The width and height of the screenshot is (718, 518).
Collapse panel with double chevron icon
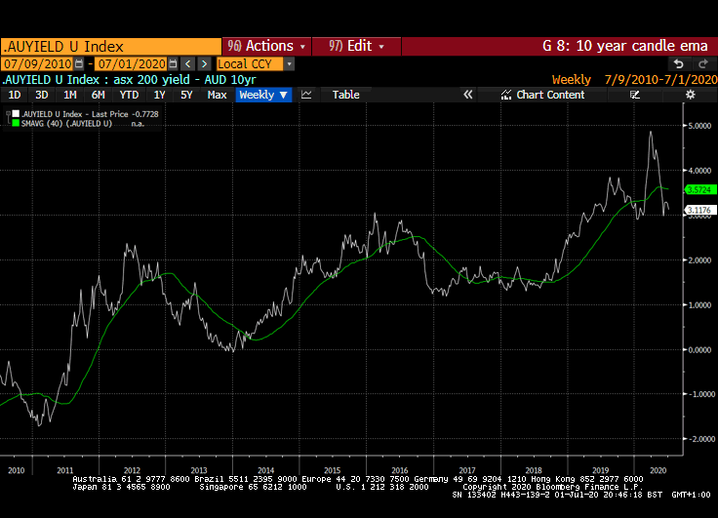(x=468, y=95)
